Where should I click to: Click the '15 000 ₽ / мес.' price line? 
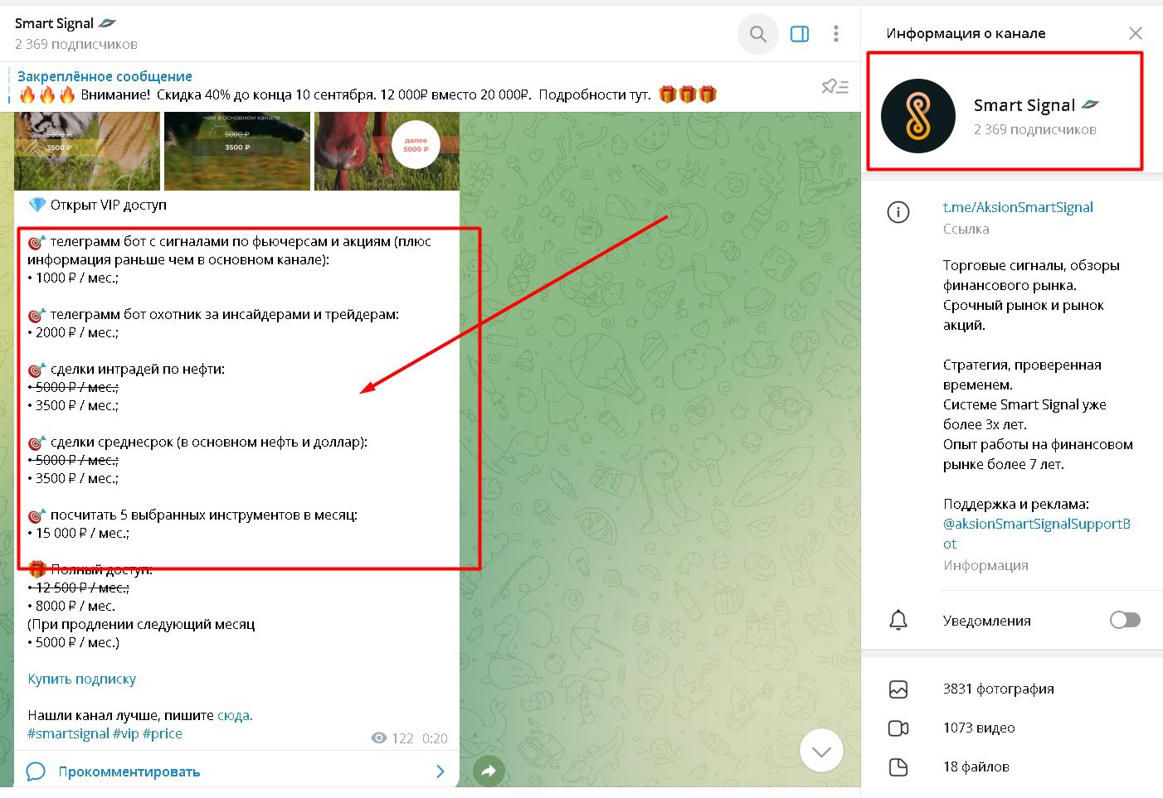79,533
